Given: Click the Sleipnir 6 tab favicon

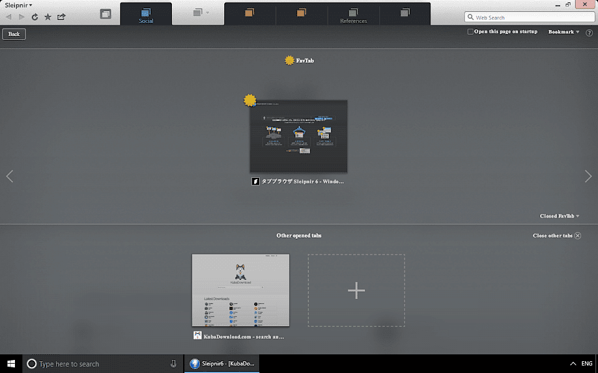Looking at the screenshot, I should (x=255, y=182).
